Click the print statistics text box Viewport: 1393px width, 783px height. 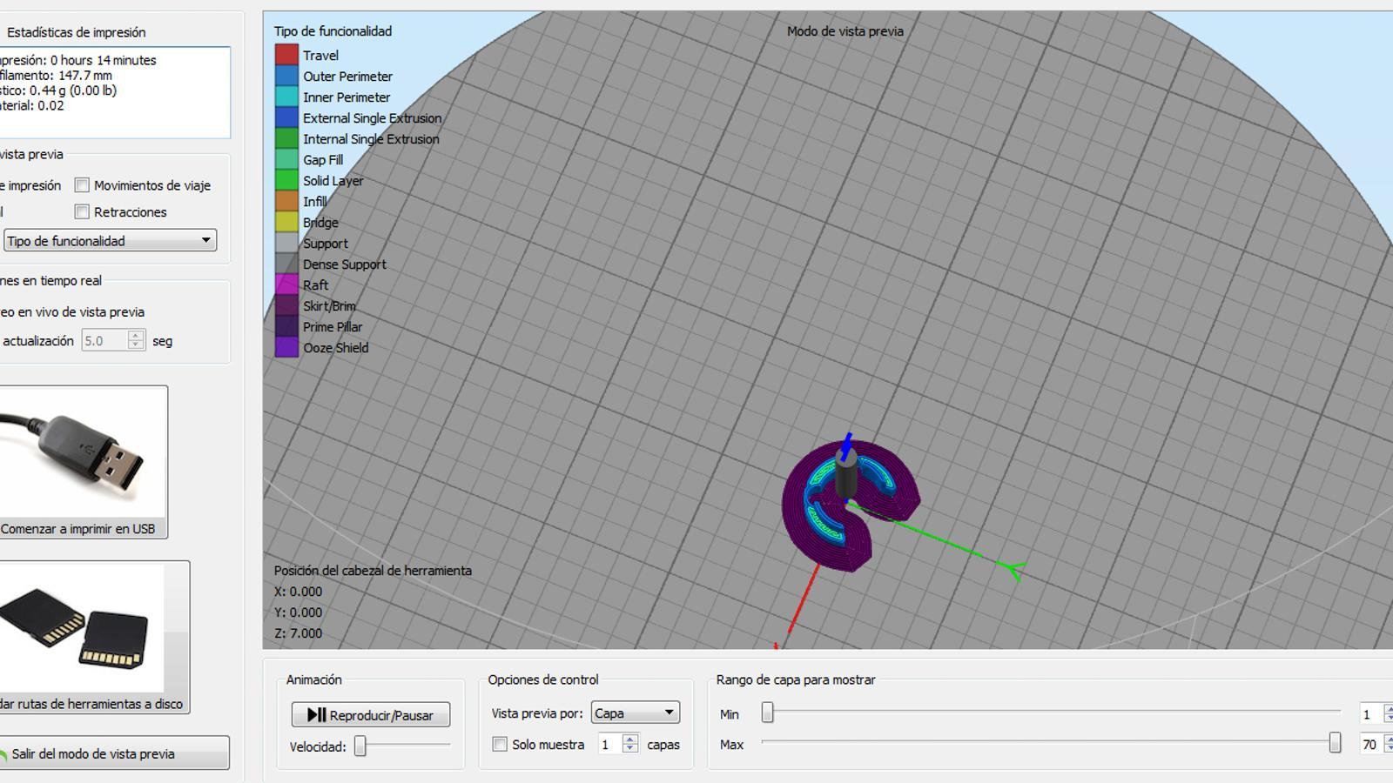tap(113, 92)
